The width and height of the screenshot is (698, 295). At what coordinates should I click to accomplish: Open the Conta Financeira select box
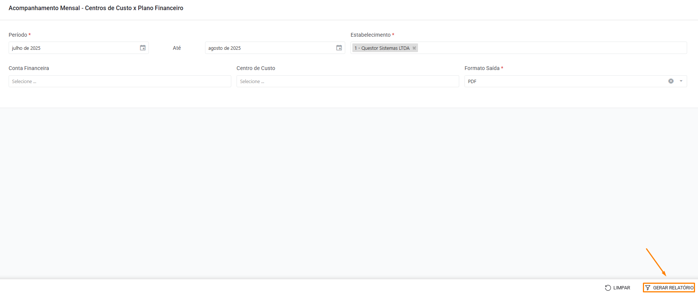pyautogui.click(x=120, y=81)
